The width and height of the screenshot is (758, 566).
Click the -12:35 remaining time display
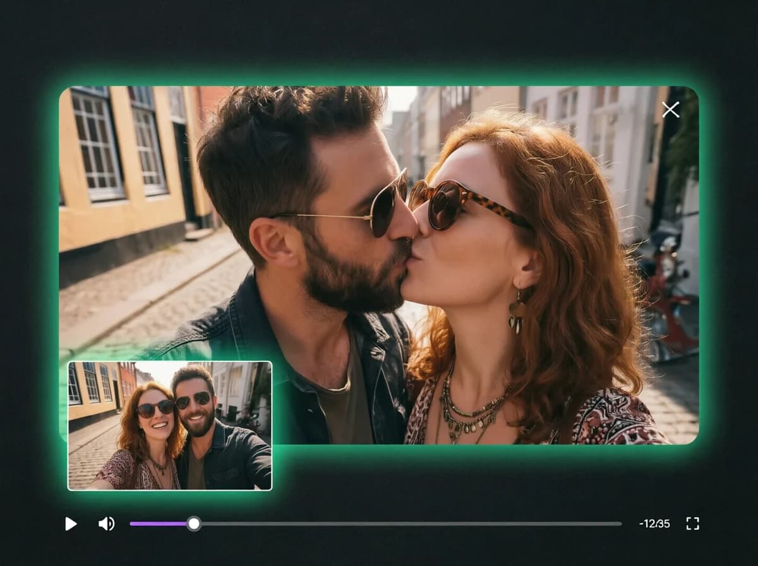click(x=654, y=524)
